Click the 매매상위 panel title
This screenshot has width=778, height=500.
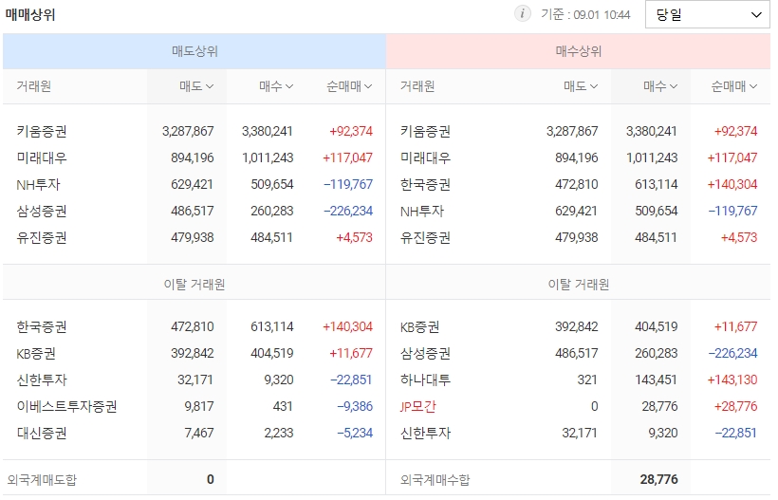tap(30, 15)
